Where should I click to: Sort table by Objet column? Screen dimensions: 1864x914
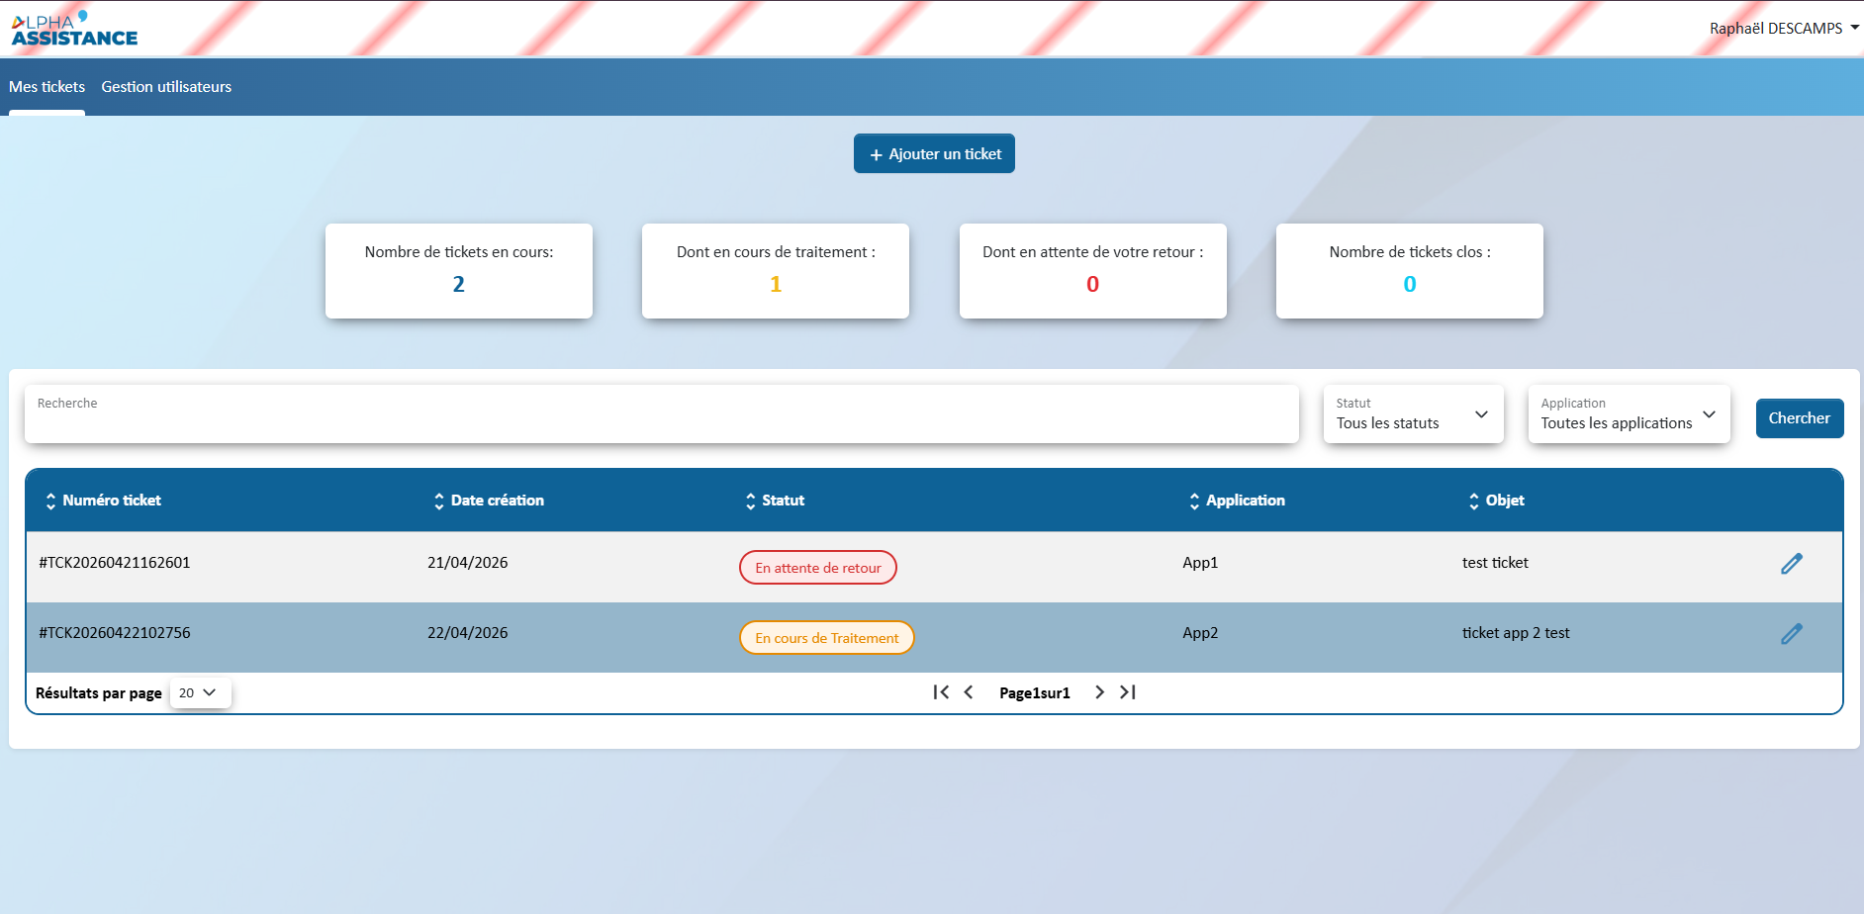[x=1496, y=501]
